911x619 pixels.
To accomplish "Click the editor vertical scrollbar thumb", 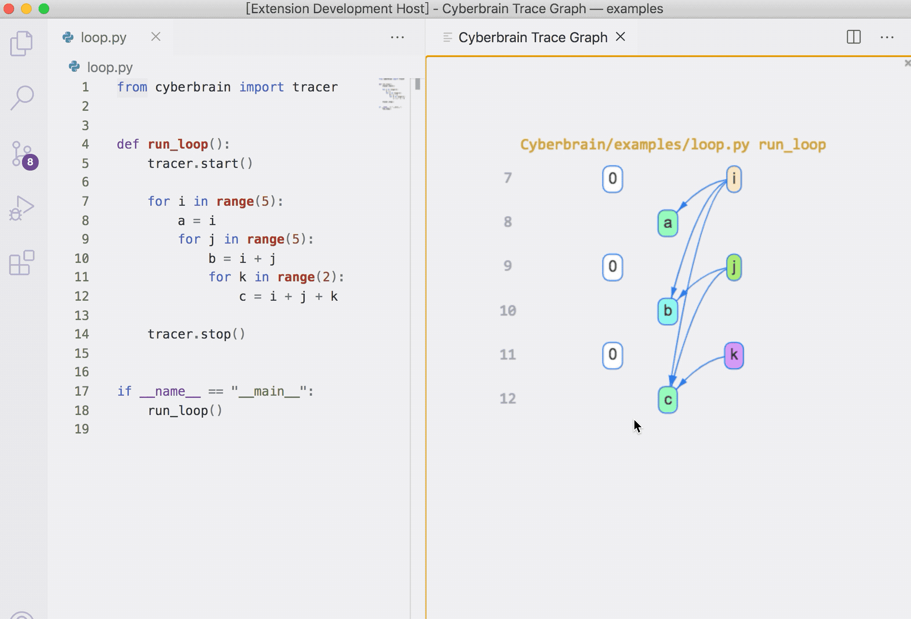I will 417,84.
